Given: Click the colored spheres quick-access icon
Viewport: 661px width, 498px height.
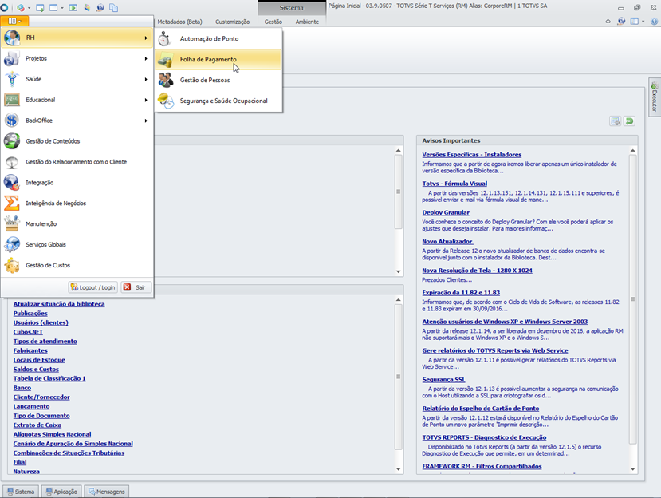Looking at the screenshot, I should (21, 8).
